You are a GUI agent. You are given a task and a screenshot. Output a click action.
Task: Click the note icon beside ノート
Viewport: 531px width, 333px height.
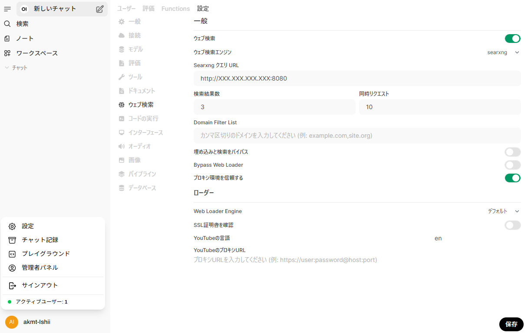pyautogui.click(x=7, y=39)
